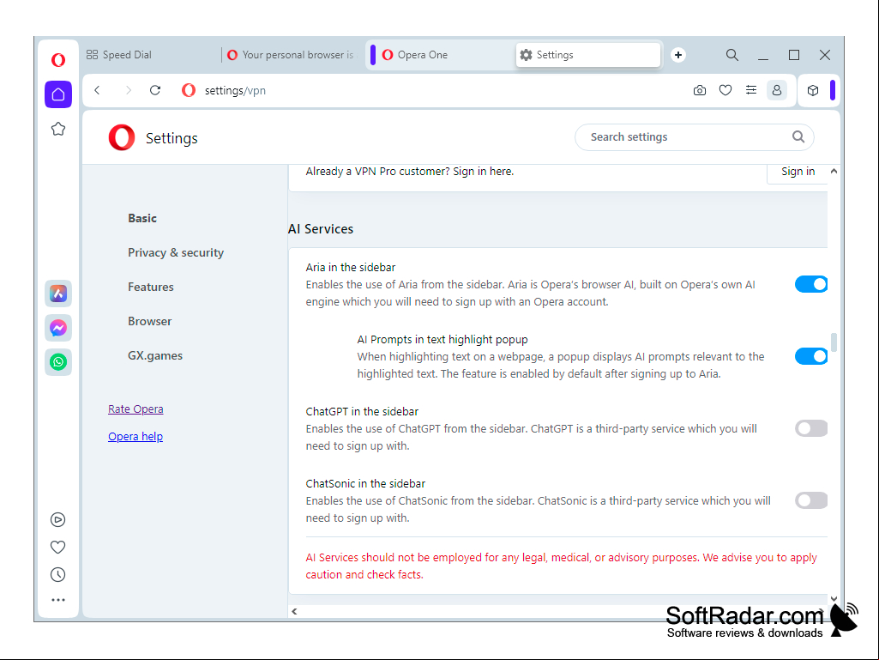
Task: Open the GX.games settings section
Action: (x=155, y=356)
